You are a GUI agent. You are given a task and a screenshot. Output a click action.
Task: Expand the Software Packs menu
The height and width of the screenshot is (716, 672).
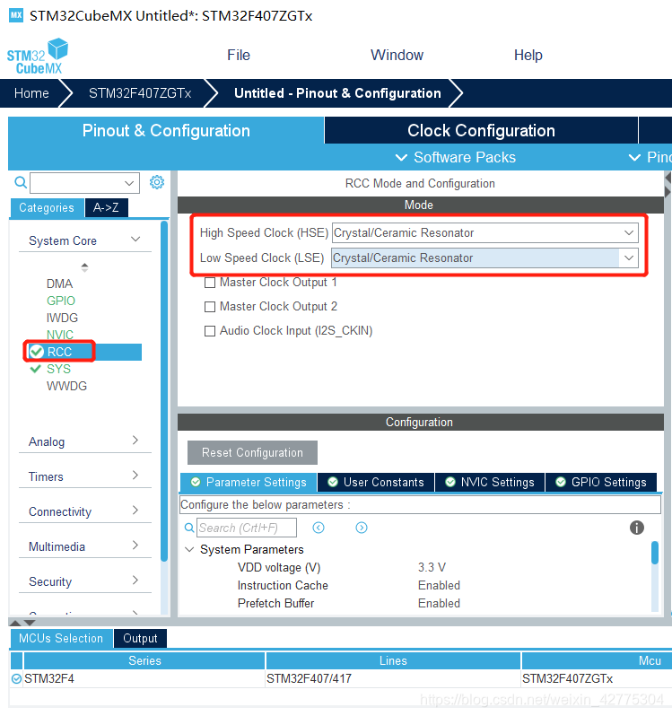pyautogui.click(x=456, y=158)
